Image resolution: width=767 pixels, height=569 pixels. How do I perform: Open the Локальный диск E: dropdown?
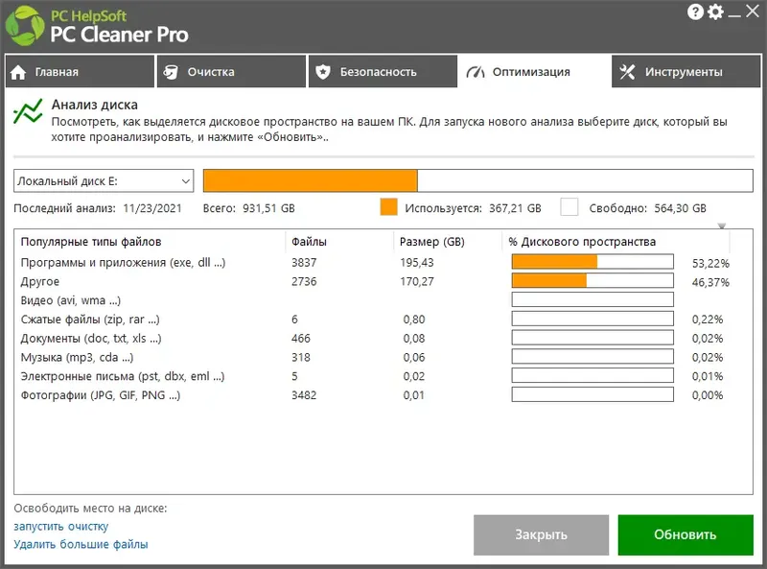point(104,181)
